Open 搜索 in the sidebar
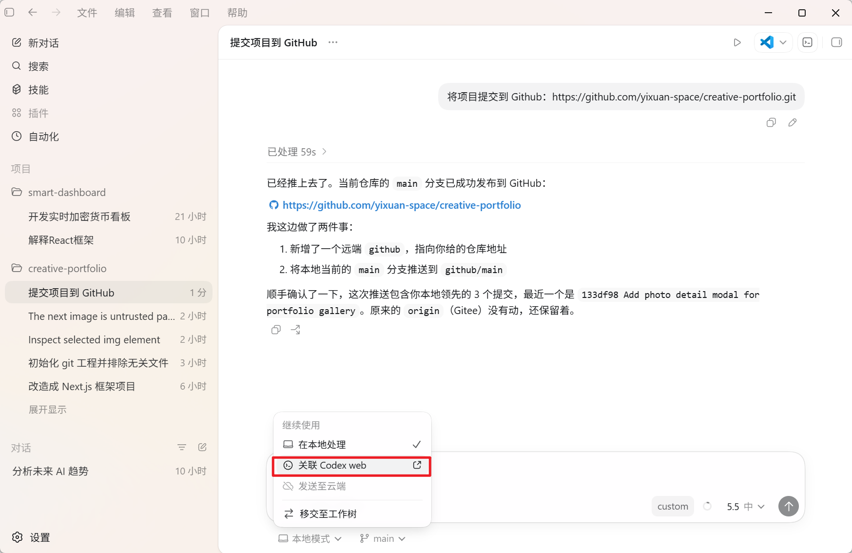 pyautogui.click(x=109, y=66)
